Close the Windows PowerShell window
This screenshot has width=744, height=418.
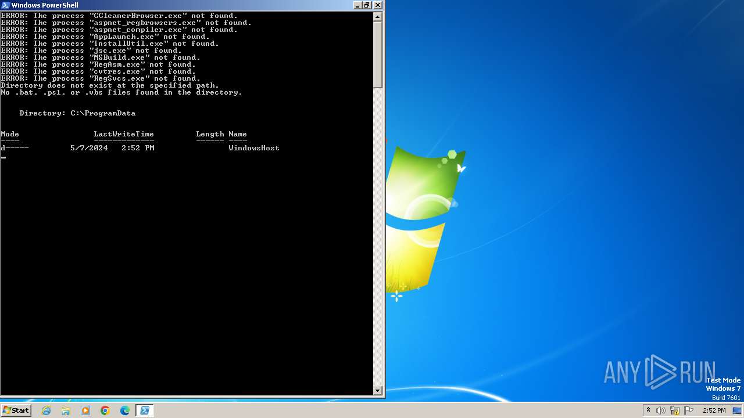pos(377,5)
